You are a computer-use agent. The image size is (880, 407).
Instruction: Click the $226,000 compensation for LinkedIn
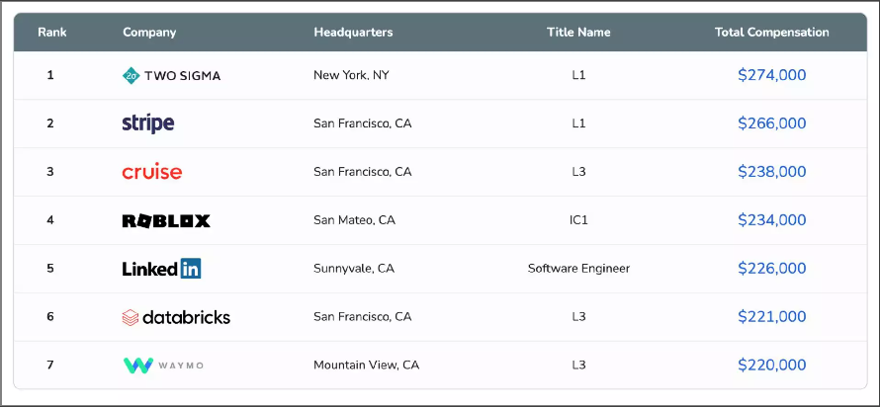click(x=771, y=269)
